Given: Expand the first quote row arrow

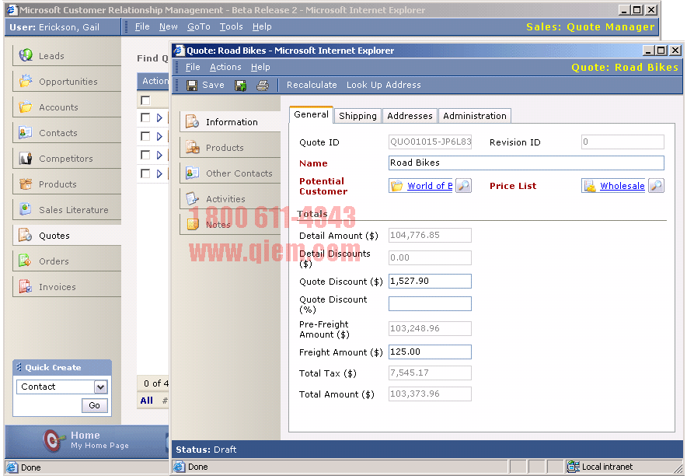Looking at the screenshot, I should point(159,117).
